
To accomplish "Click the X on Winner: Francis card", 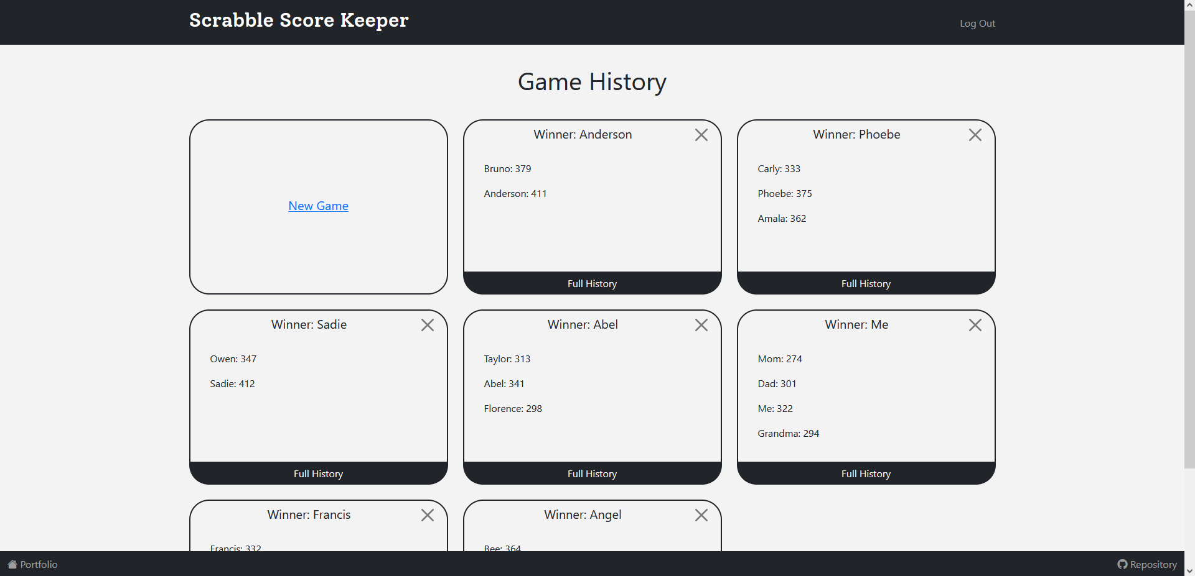I will (428, 515).
